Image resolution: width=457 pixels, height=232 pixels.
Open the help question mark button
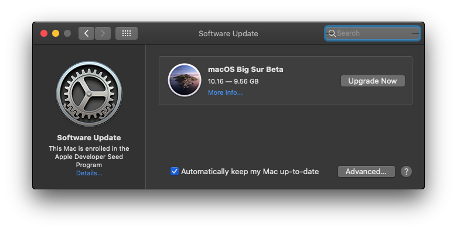point(406,172)
